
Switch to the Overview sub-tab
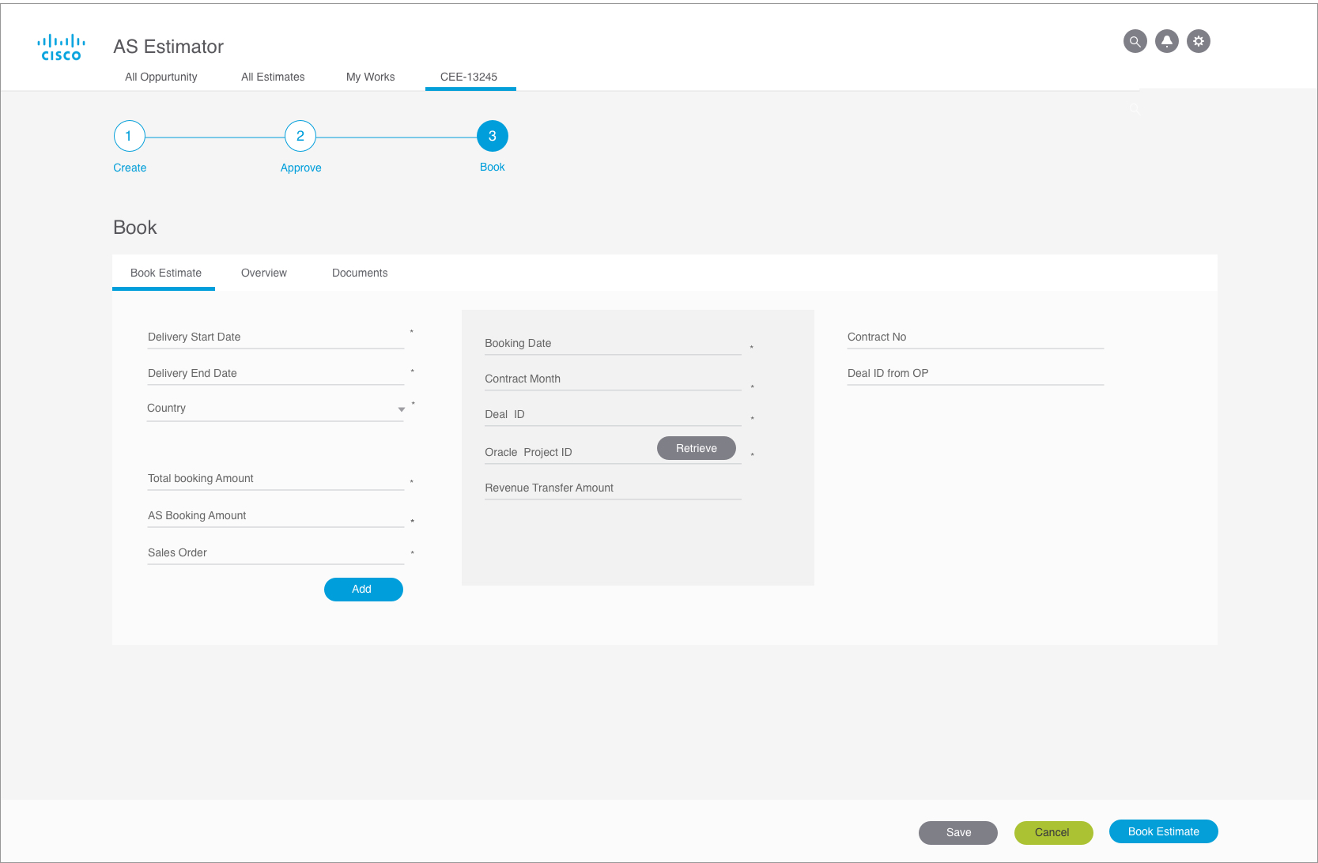click(x=264, y=273)
